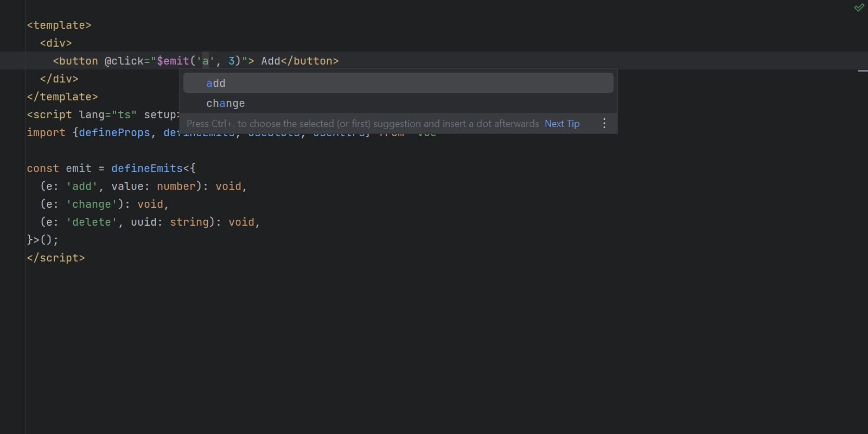Open the completion popup options menu
The image size is (868, 434).
click(604, 124)
